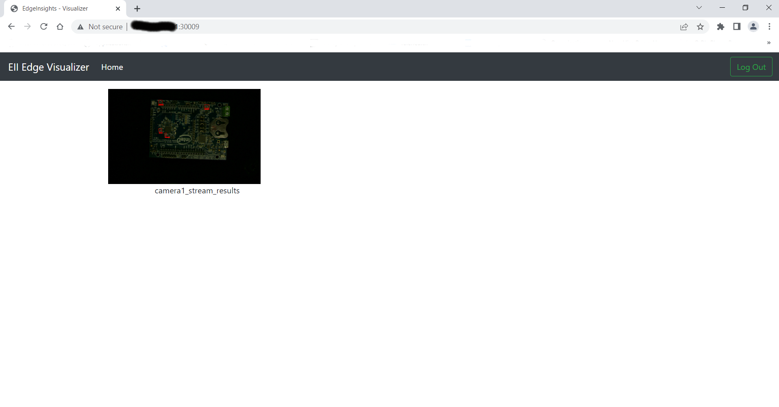The width and height of the screenshot is (779, 407).
Task: Open the Extensions puzzle icon
Action: [721, 27]
